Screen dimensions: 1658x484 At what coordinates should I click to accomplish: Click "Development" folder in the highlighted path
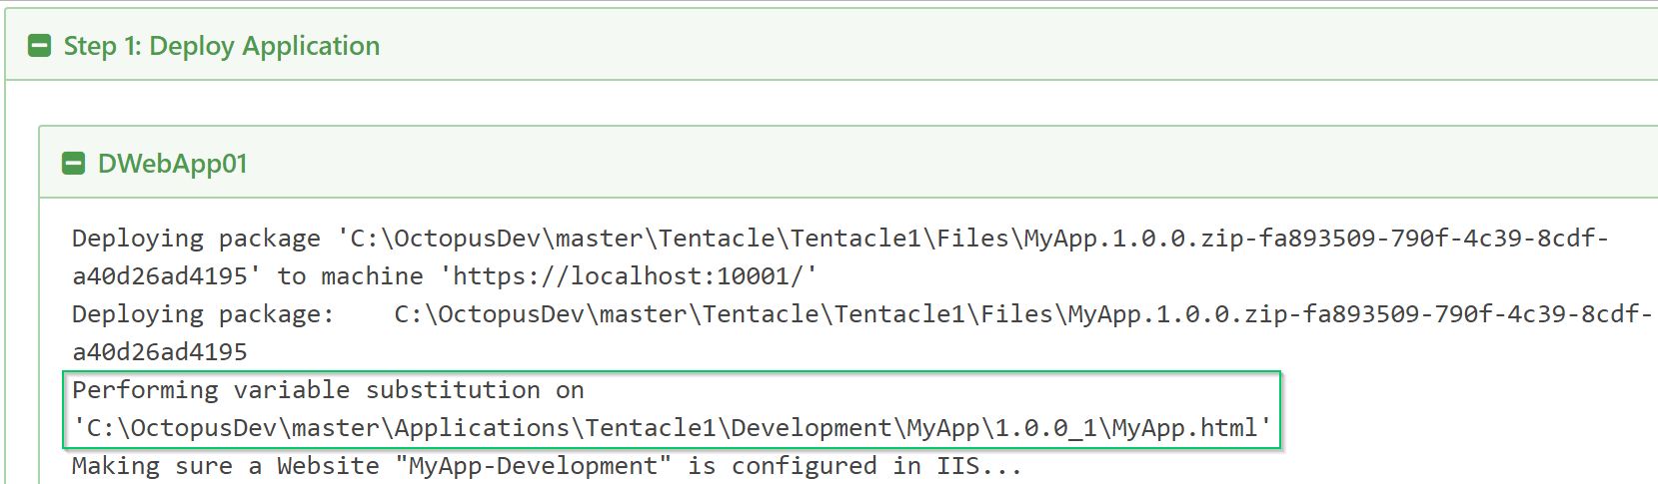coord(811,428)
